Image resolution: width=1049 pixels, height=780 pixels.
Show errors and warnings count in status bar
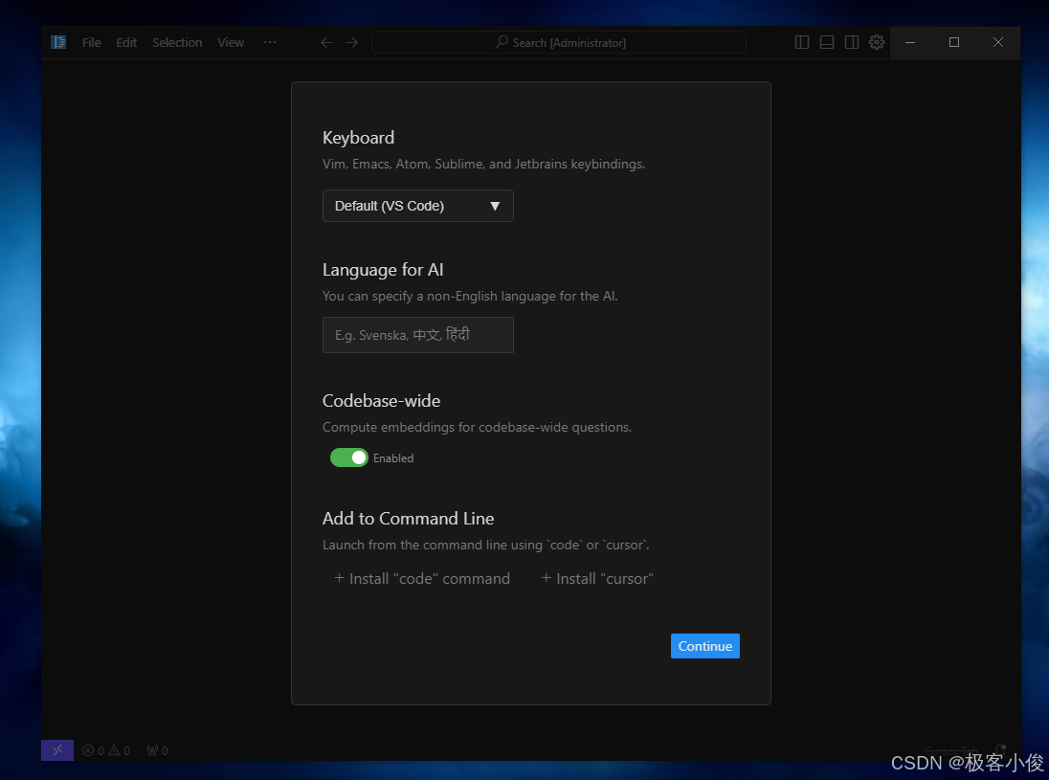point(106,750)
